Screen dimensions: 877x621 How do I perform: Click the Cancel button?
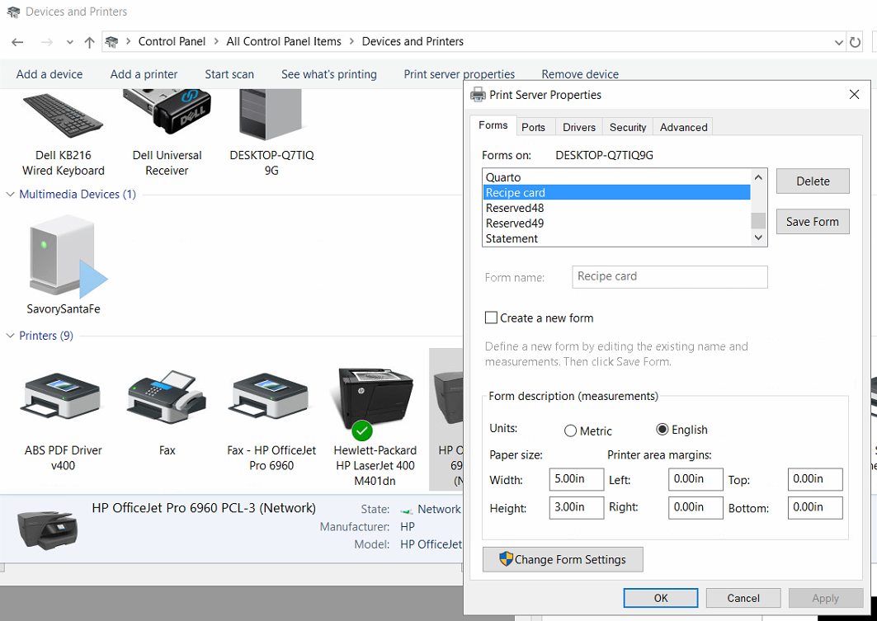pos(743,598)
